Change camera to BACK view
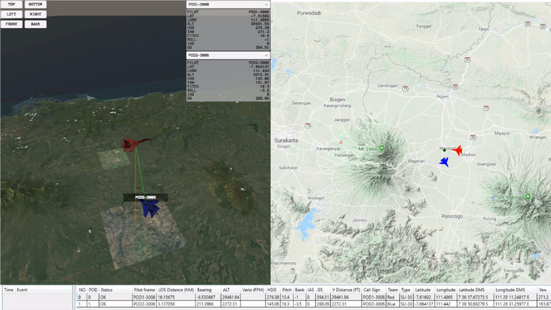 click(35, 24)
